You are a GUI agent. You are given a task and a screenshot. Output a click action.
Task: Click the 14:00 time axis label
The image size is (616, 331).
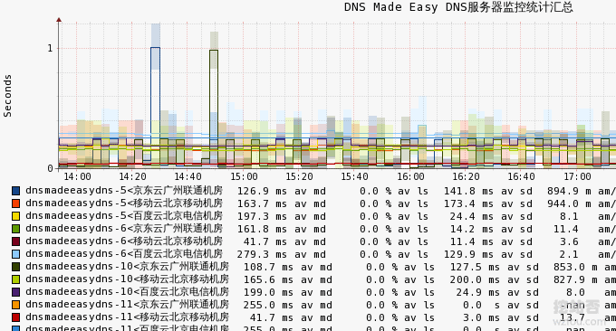pyautogui.click(x=77, y=177)
